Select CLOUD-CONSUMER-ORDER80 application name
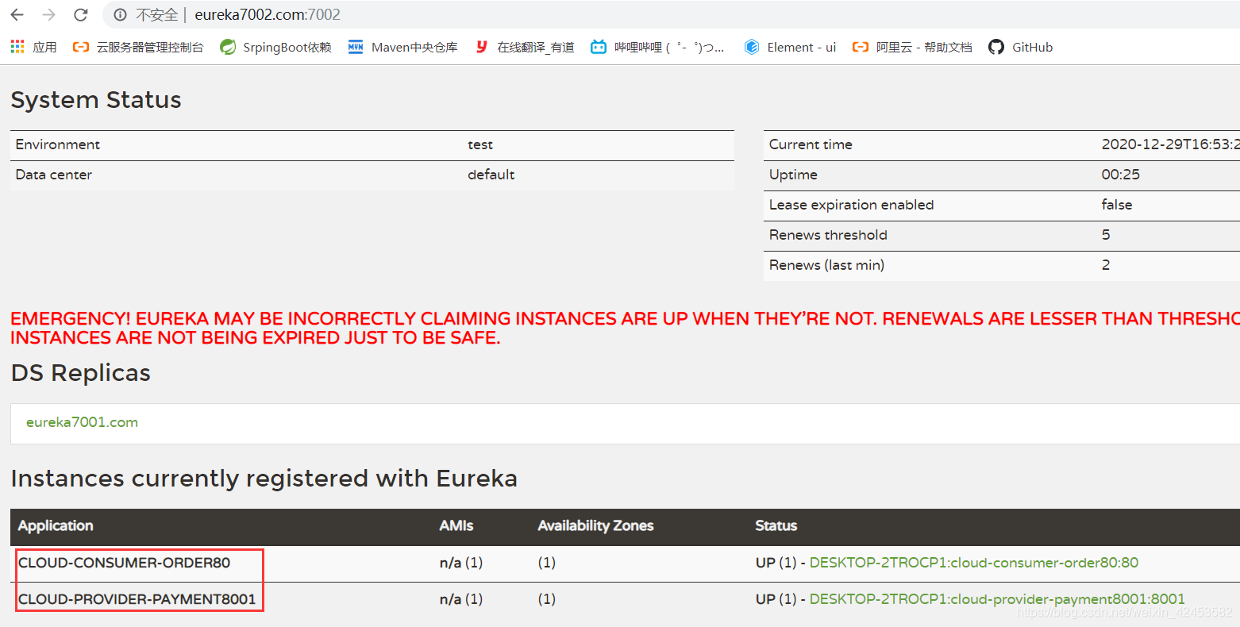 point(124,562)
